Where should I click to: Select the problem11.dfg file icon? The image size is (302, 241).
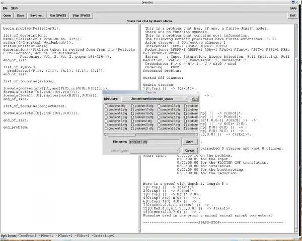pos(106,113)
